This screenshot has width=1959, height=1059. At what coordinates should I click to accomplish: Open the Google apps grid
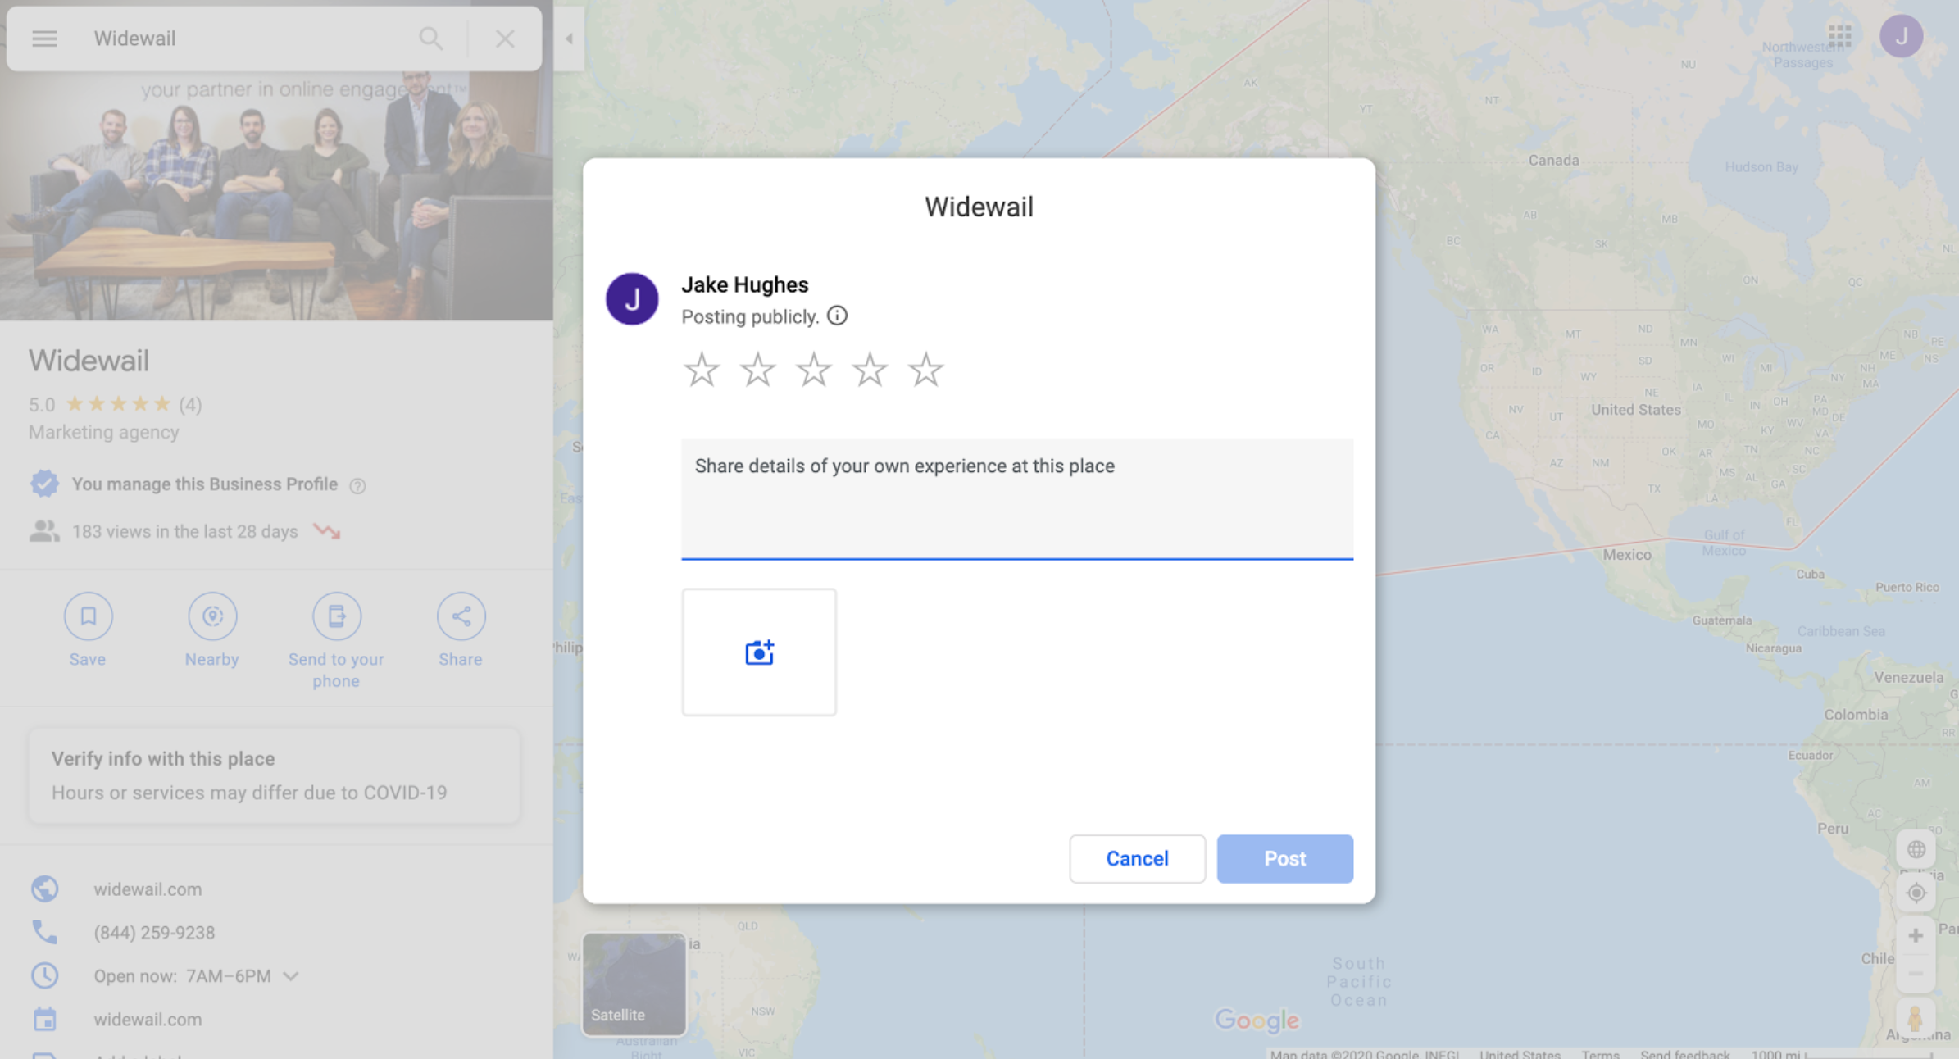click(1839, 36)
